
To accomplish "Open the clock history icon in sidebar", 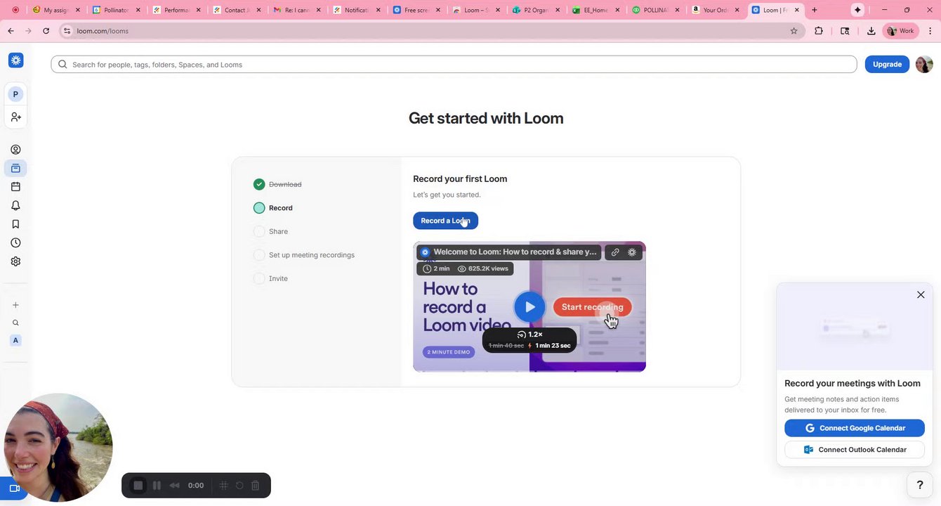I will (x=15, y=242).
